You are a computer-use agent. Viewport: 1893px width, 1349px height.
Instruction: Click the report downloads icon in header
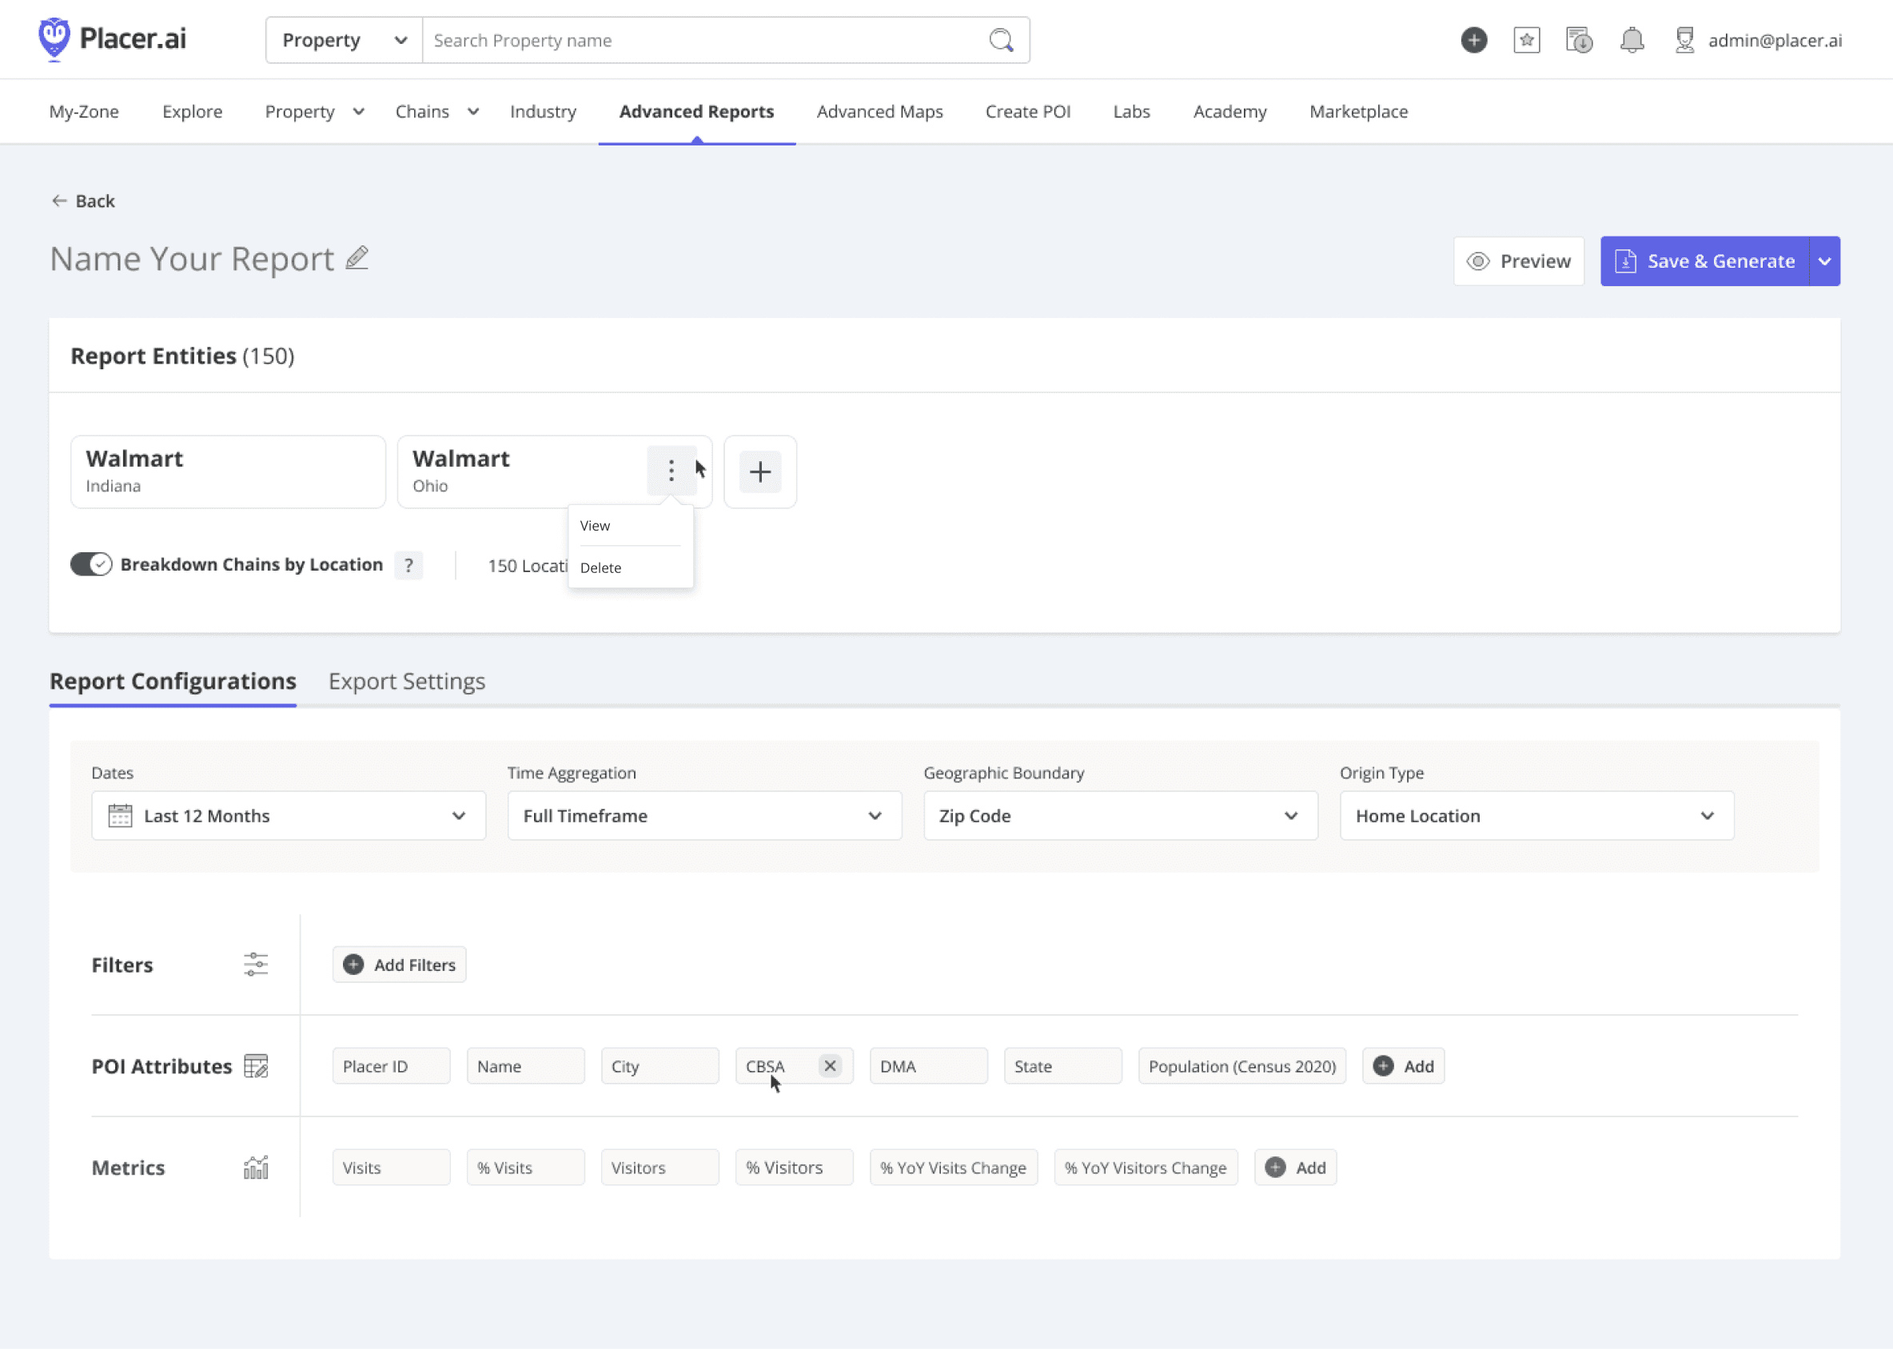tap(1578, 39)
